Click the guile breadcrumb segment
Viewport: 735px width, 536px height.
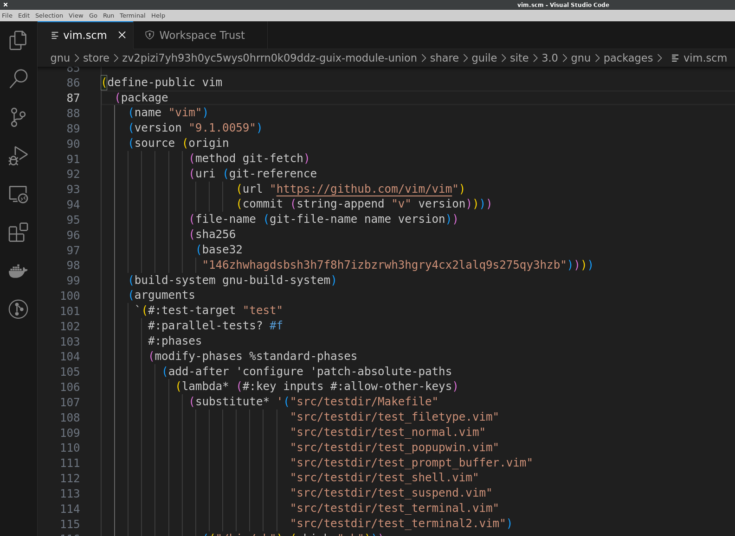click(484, 58)
